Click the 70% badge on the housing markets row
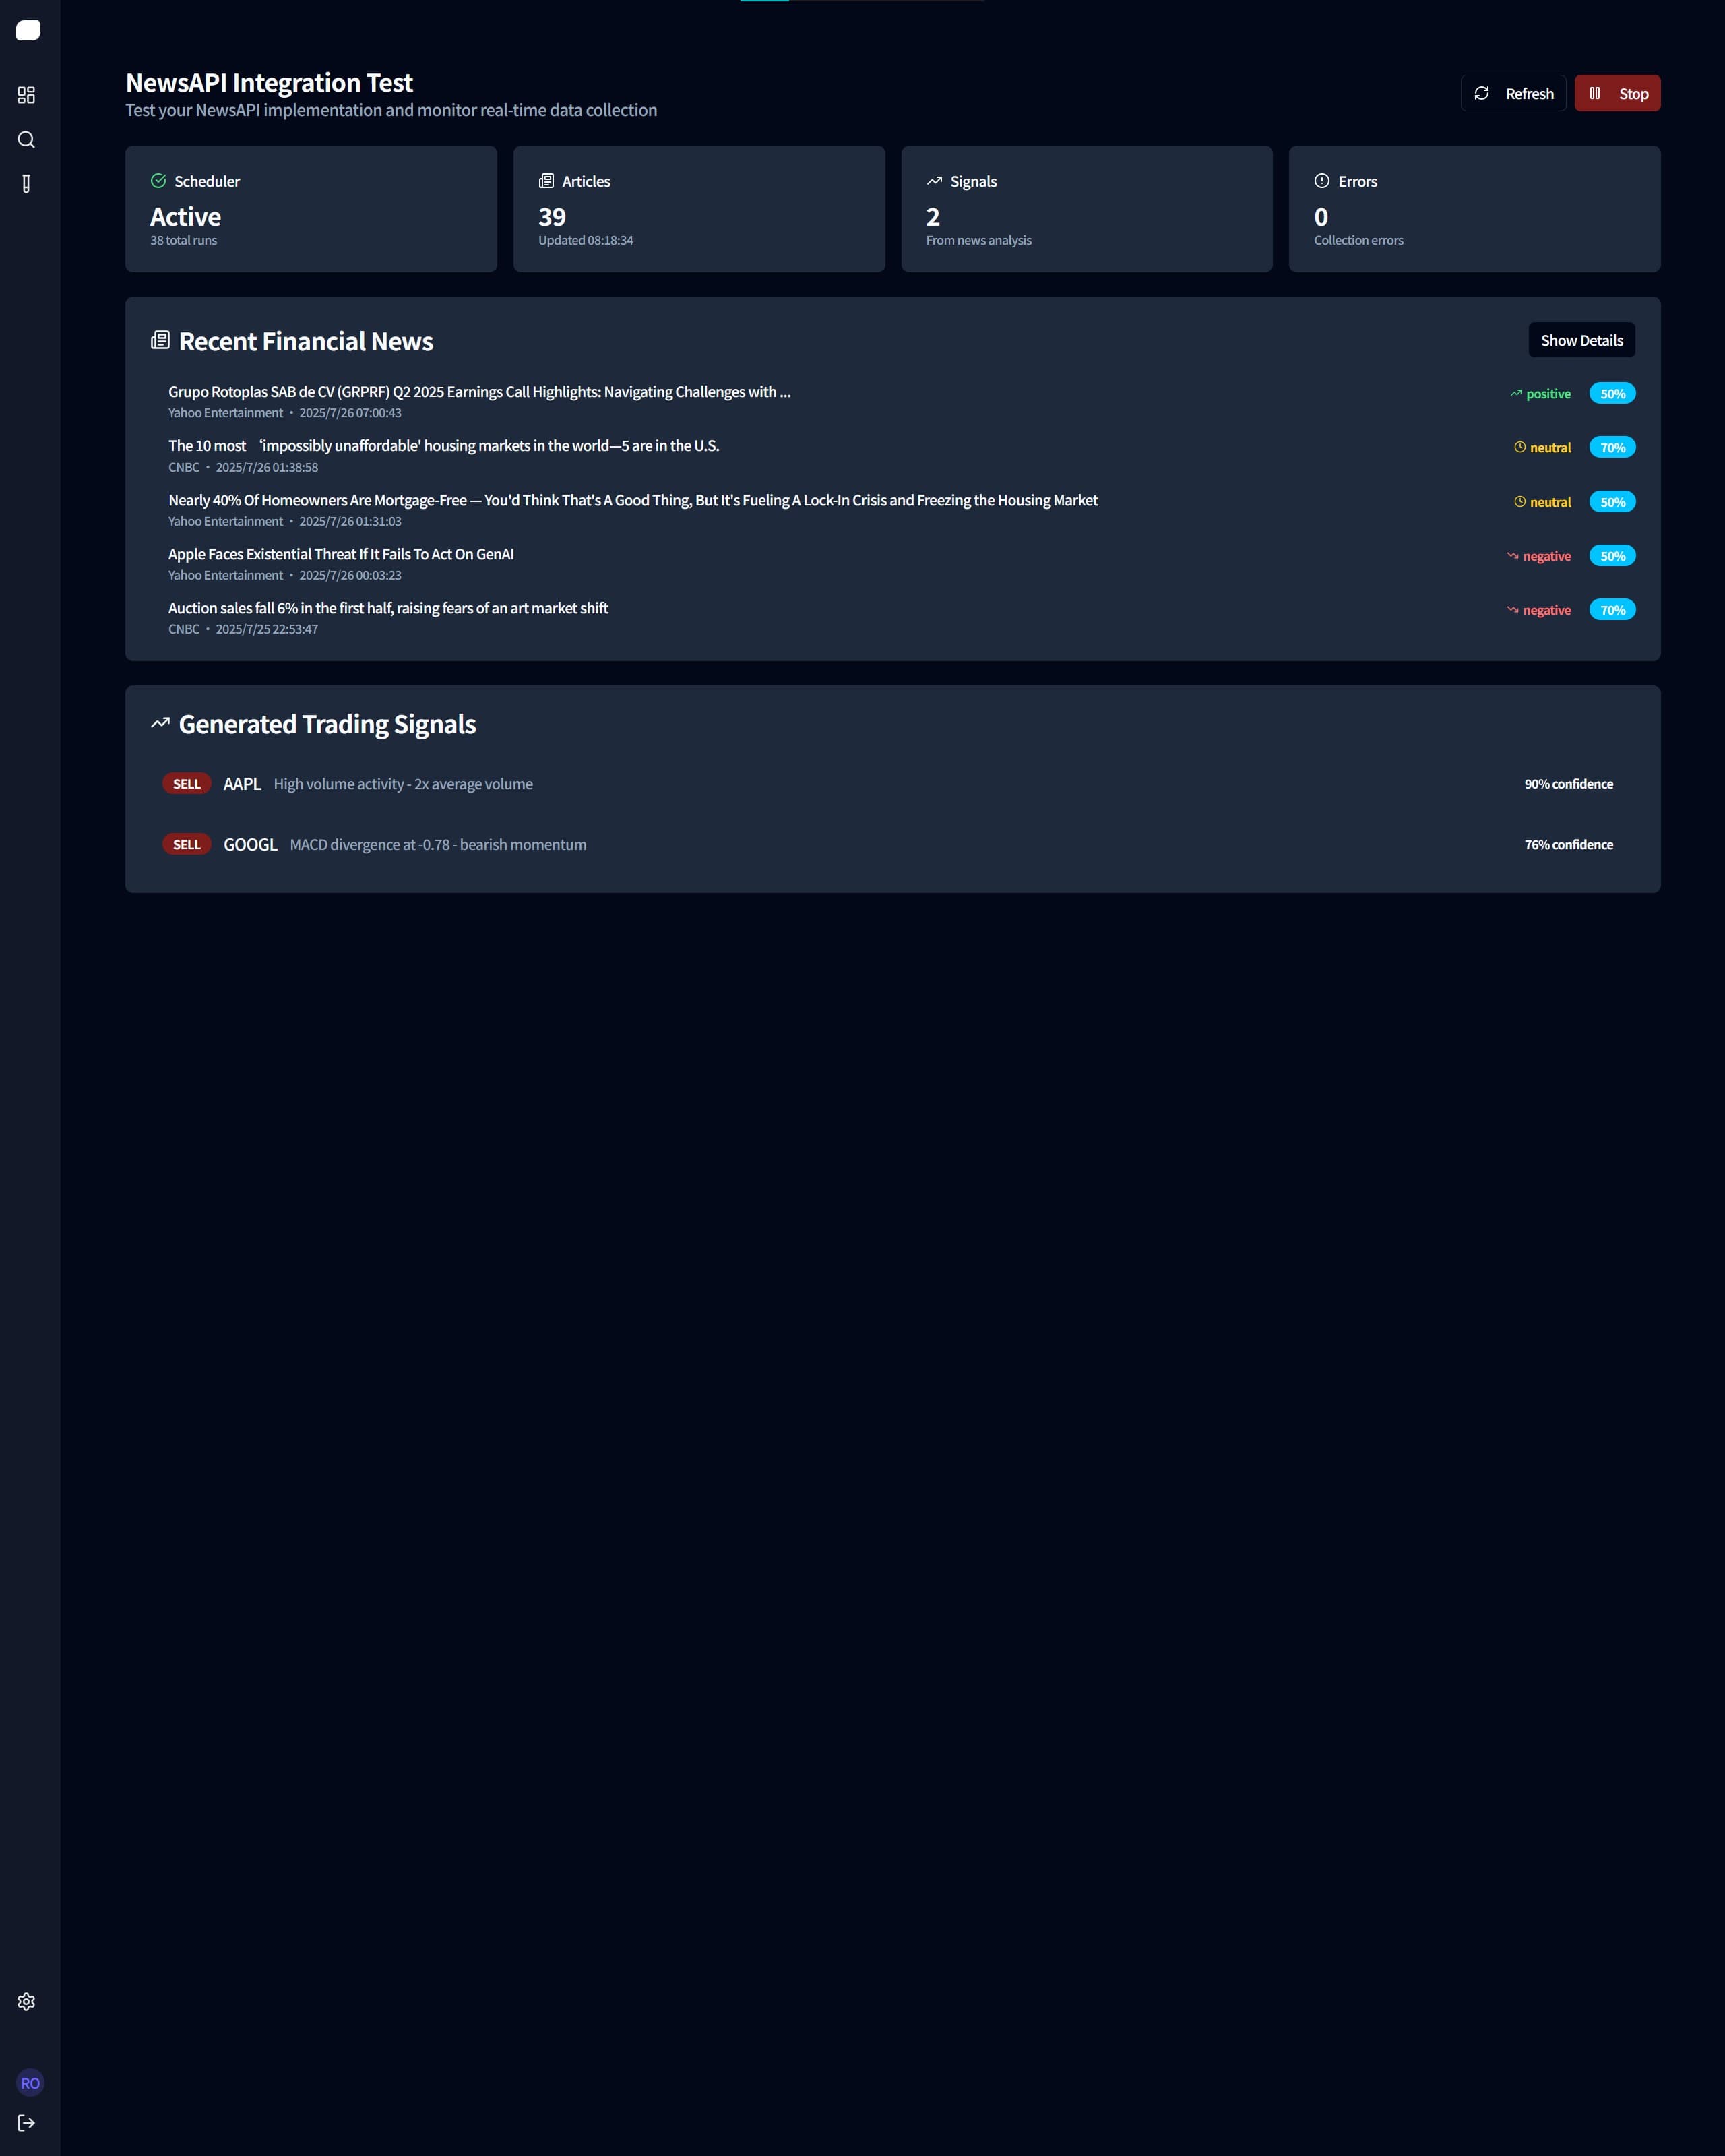Screen dimensions: 1725x2156 point(1612,448)
